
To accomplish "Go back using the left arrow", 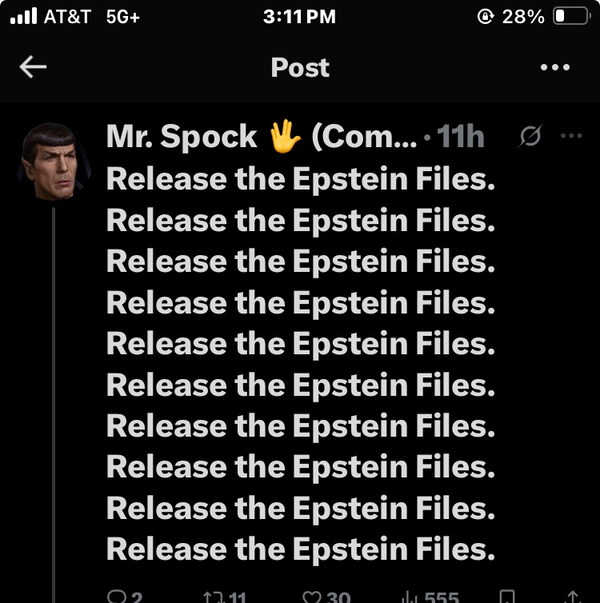I will [x=33, y=68].
